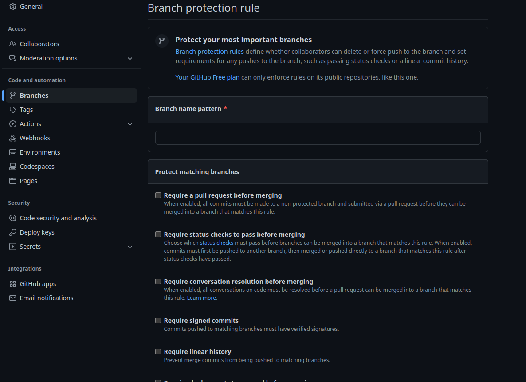Click the Deploy keys key icon
This screenshot has width=526, height=382.
coord(13,232)
